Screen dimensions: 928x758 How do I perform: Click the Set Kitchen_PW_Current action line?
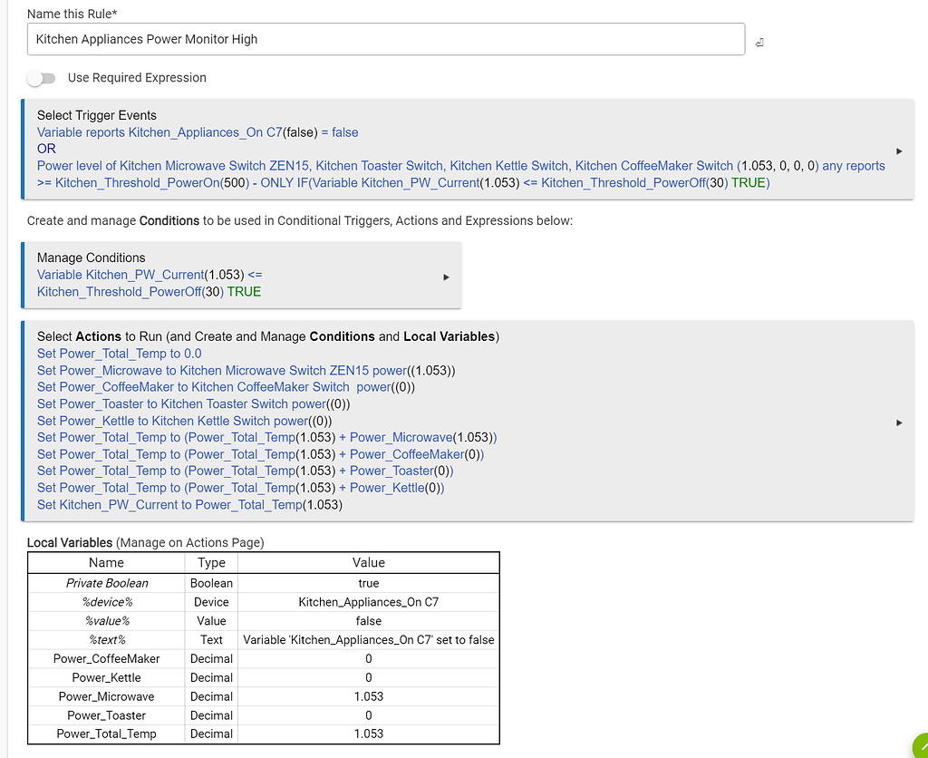pos(189,505)
